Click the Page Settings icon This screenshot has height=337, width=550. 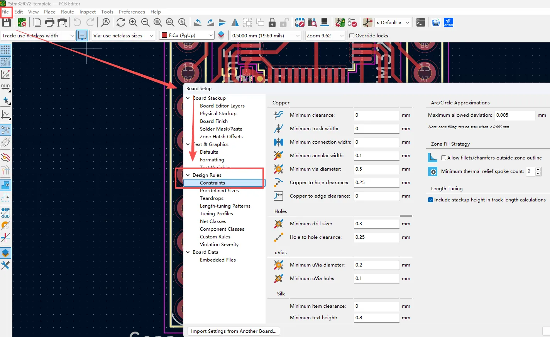(37, 22)
